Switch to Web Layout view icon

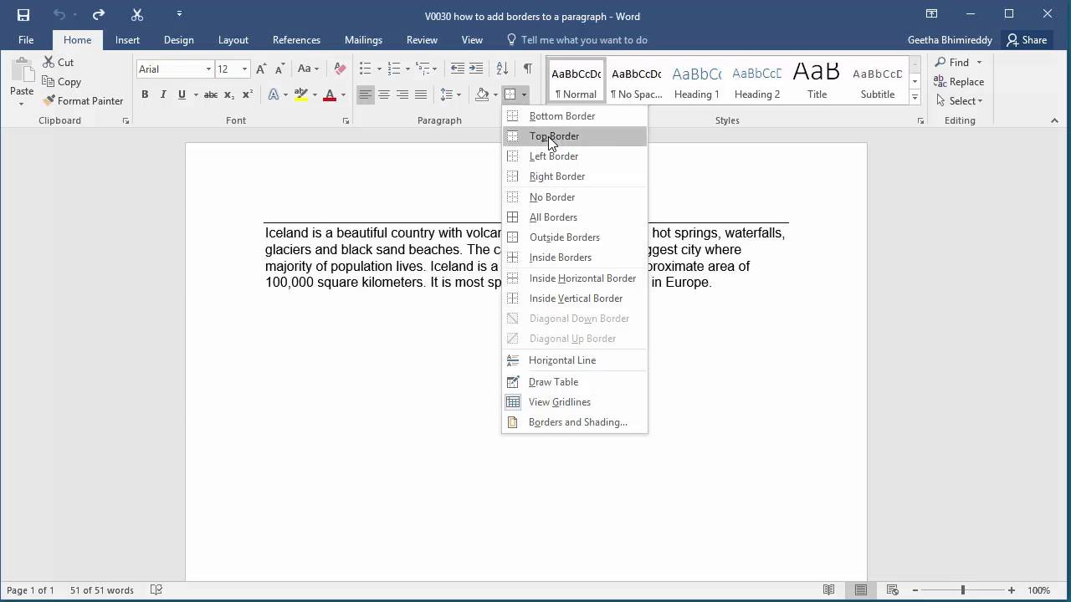pyautogui.click(x=893, y=590)
